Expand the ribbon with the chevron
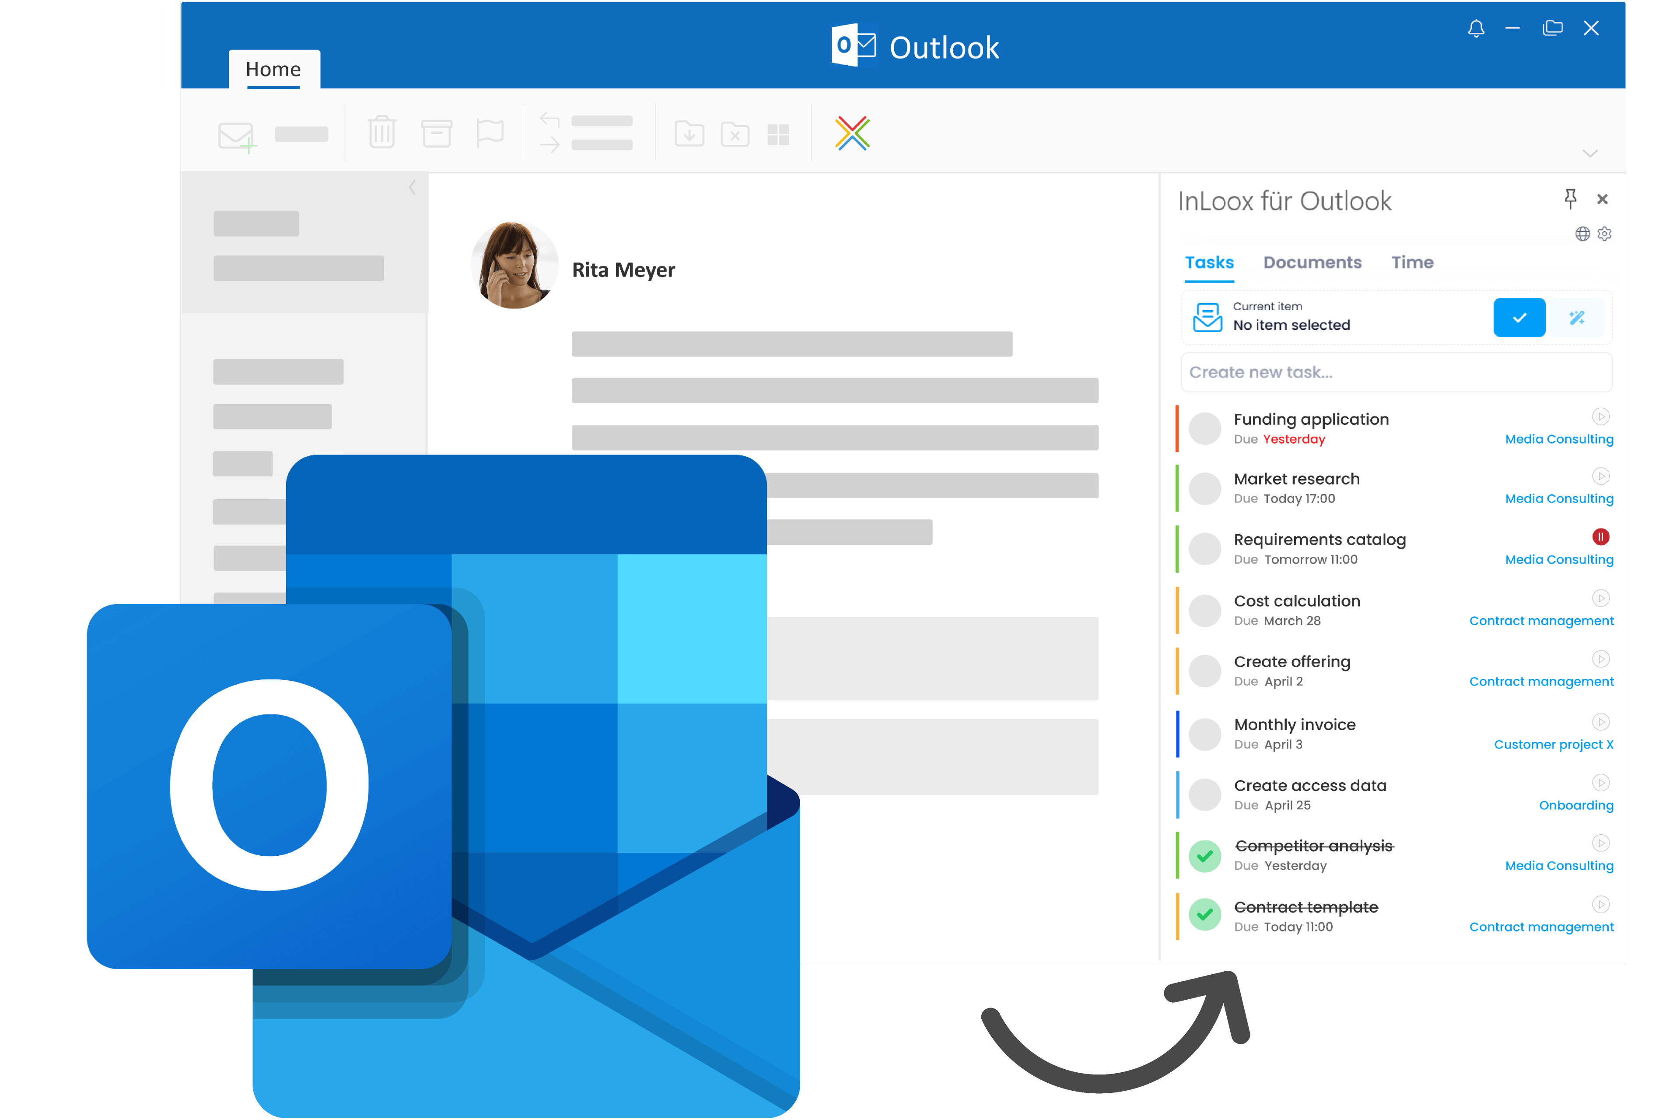This screenshot has width=1680, height=1120. [x=1590, y=154]
